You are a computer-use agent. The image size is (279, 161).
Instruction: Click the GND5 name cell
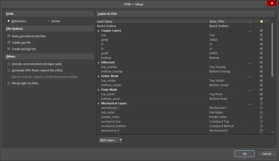(213, 53)
